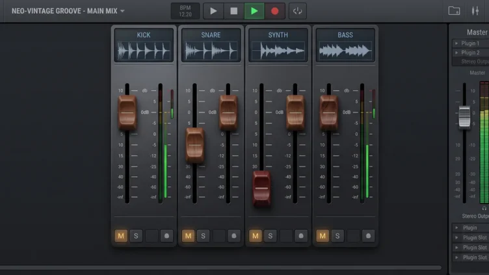Screen dimensions: 489x275
Task: Stop playback with the square stop button
Action: tap(234, 11)
